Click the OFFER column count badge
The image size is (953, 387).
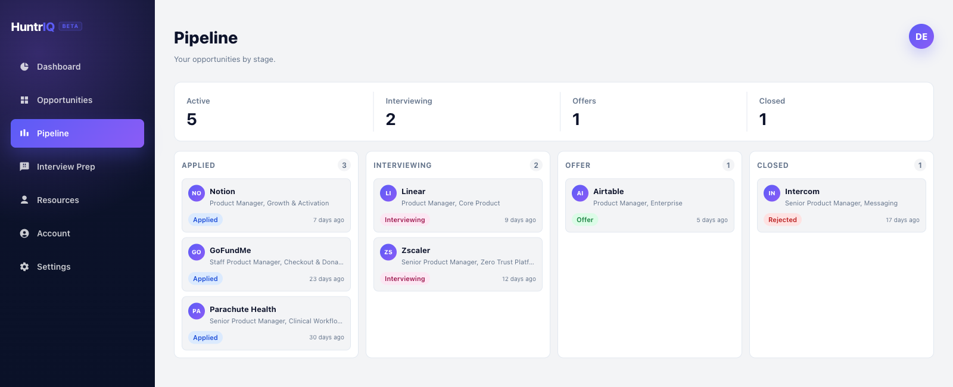click(728, 165)
